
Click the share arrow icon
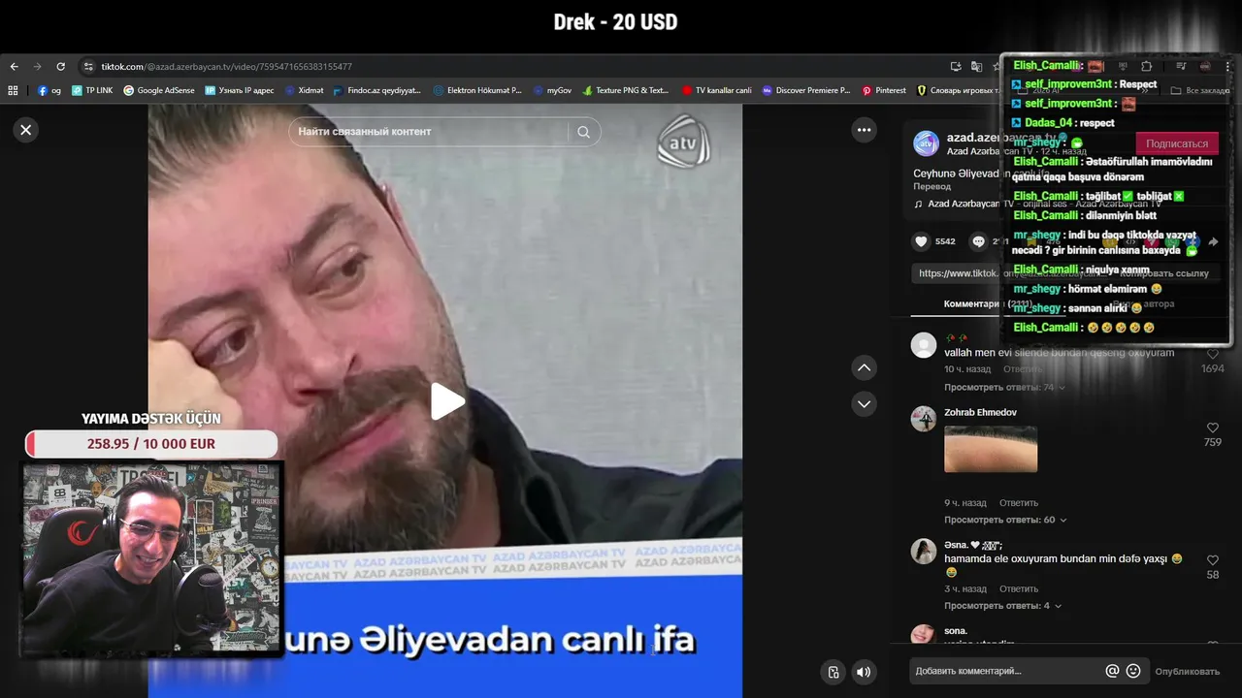click(x=1213, y=241)
